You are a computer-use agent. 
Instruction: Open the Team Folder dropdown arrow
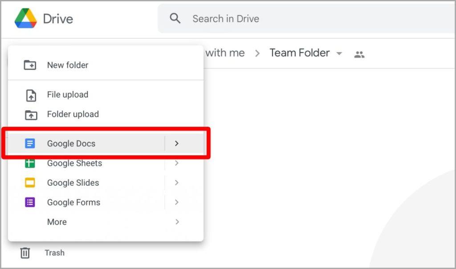pyautogui.click(x=339, y=54)
